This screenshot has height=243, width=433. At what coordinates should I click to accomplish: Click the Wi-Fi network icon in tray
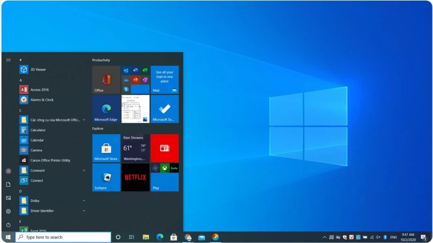coord(372,237)
